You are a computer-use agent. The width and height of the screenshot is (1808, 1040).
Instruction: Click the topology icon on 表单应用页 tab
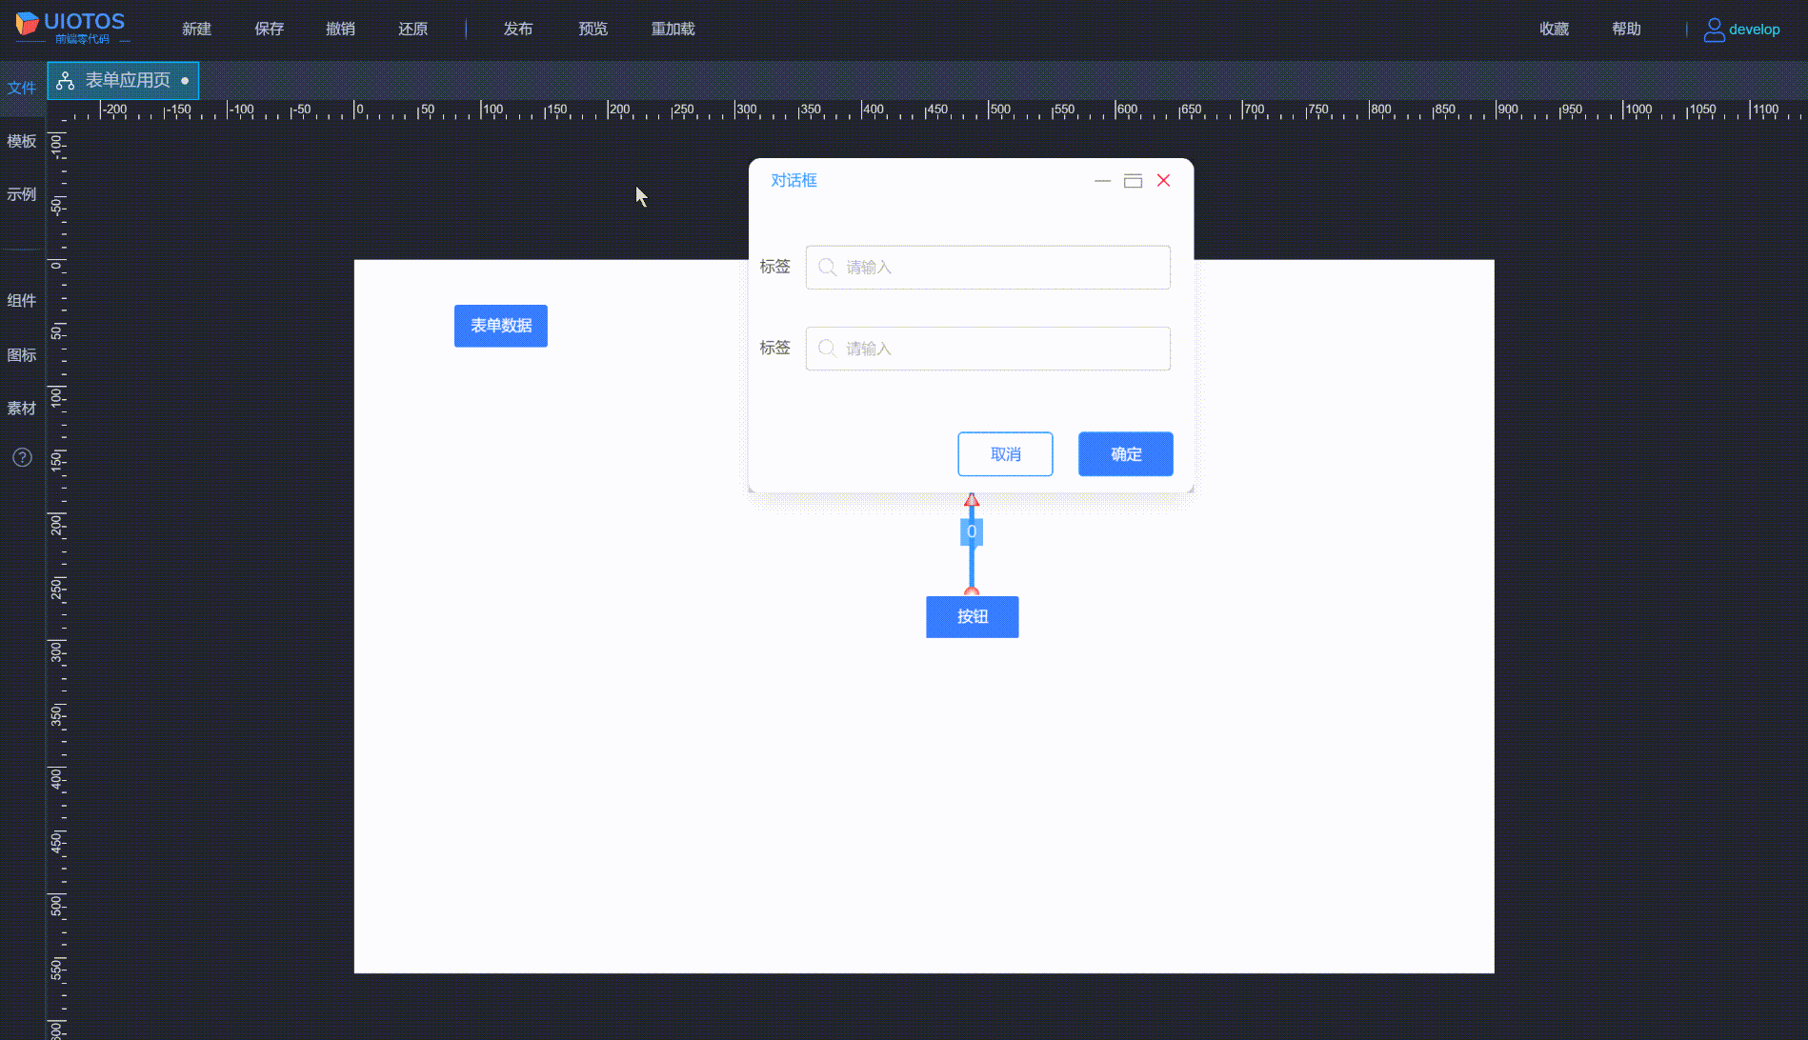coord(65,81)
